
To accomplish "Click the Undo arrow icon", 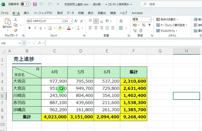I will click(41, 4).
